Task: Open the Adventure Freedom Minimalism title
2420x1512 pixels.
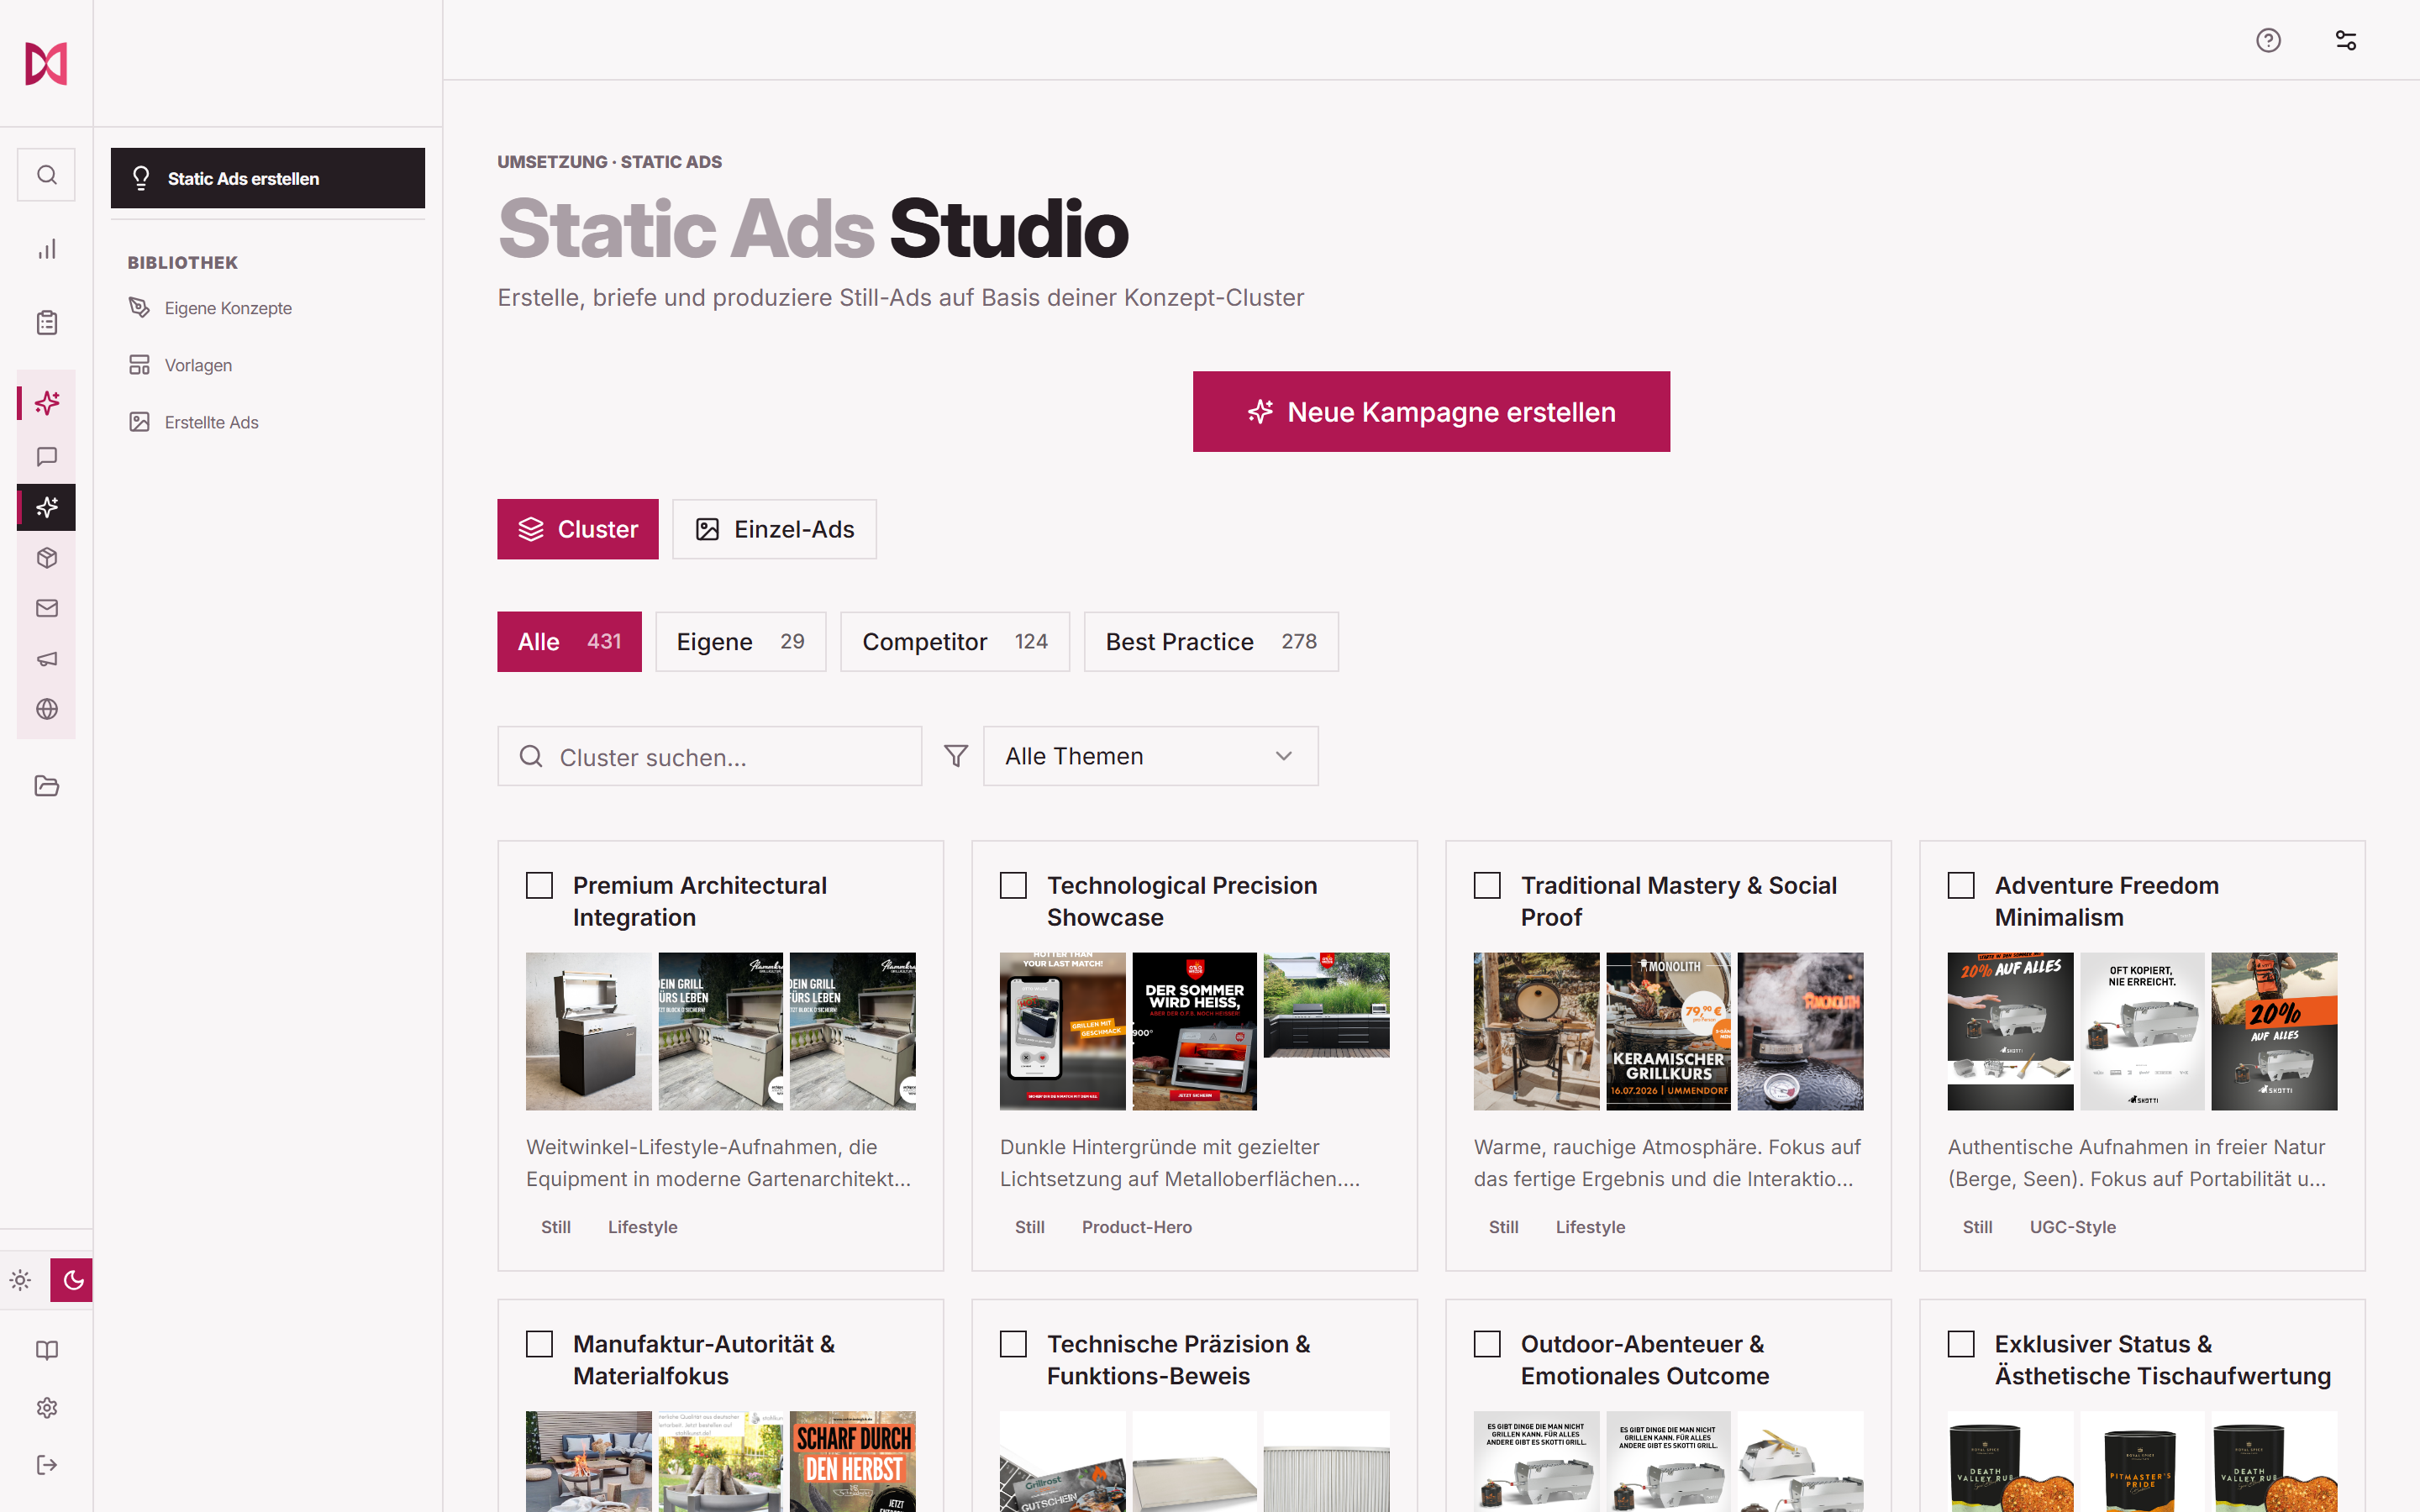Action: coord(2106,901)
